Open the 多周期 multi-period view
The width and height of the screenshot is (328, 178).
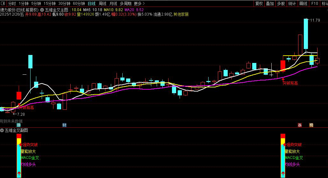tap(125, 3)
